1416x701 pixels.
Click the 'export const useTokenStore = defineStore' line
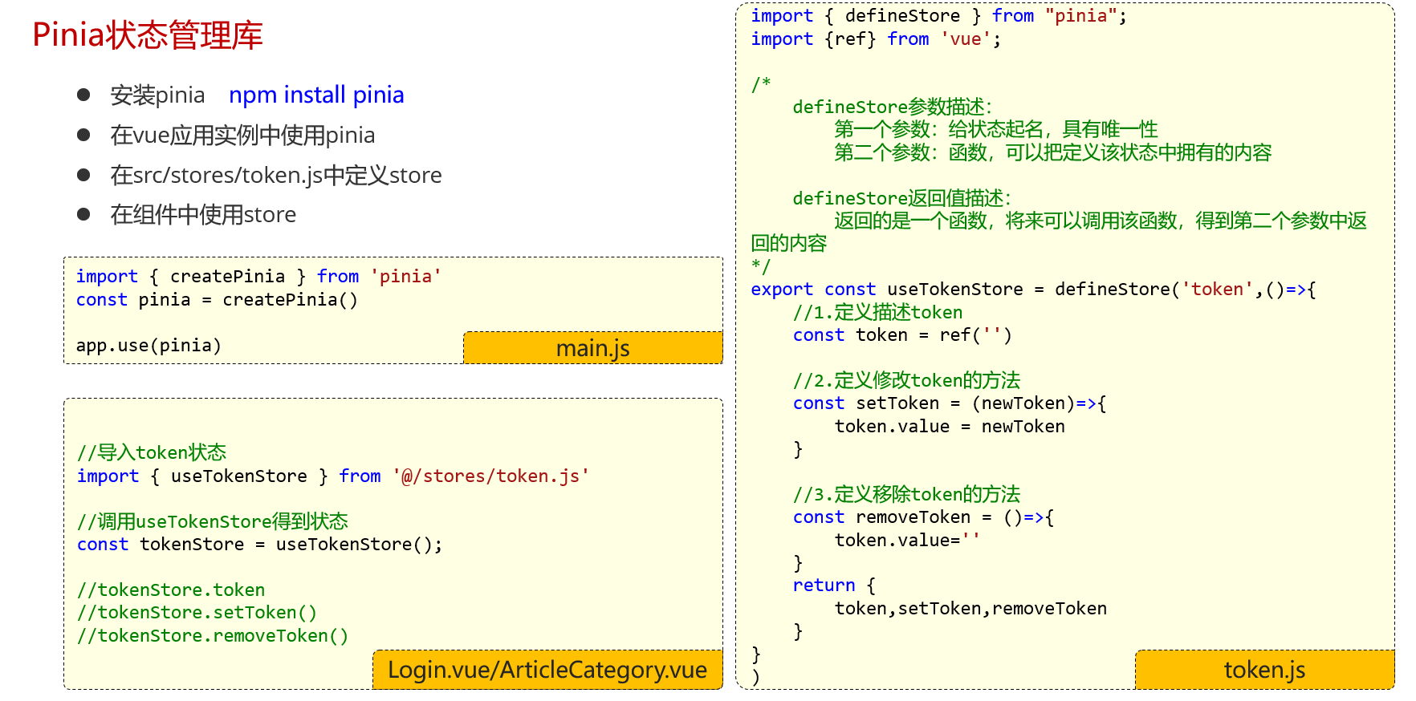[1033, 290]
